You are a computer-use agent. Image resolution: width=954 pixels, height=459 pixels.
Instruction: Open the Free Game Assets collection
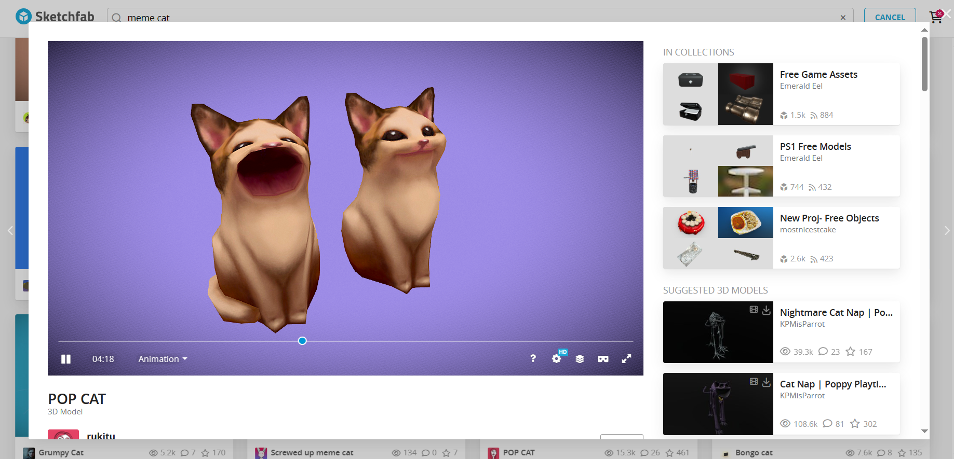818,75
